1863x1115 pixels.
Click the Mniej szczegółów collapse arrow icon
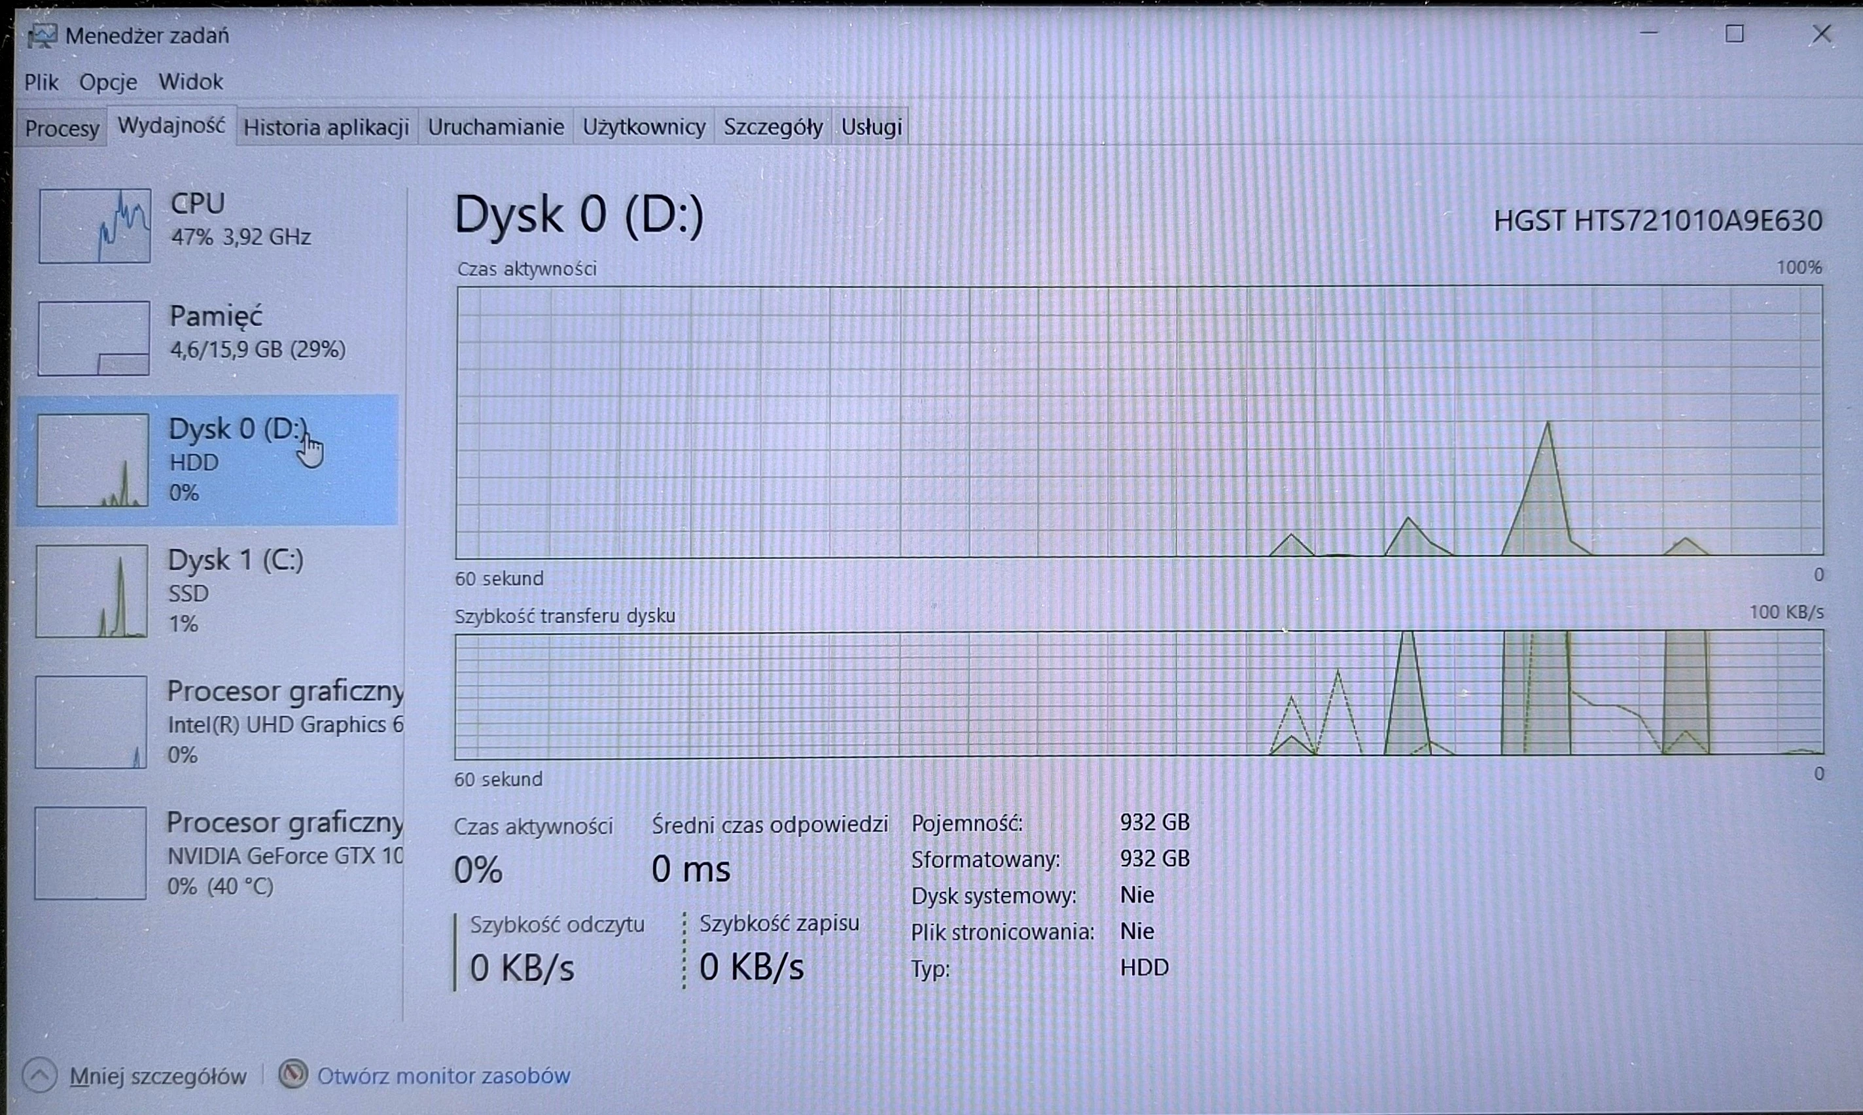pyautogui.click(x=40, y=1075)
